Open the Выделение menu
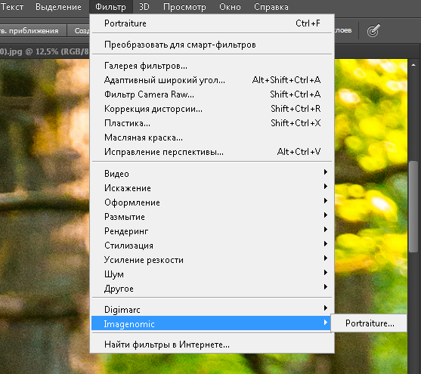This screenshot has height=374, width=421. coord(58,7)
